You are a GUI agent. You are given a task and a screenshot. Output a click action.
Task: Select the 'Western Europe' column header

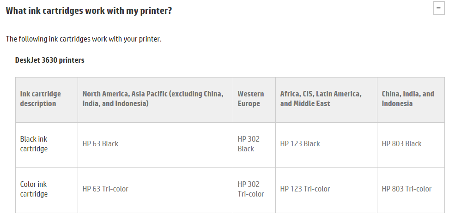(251, 99)
